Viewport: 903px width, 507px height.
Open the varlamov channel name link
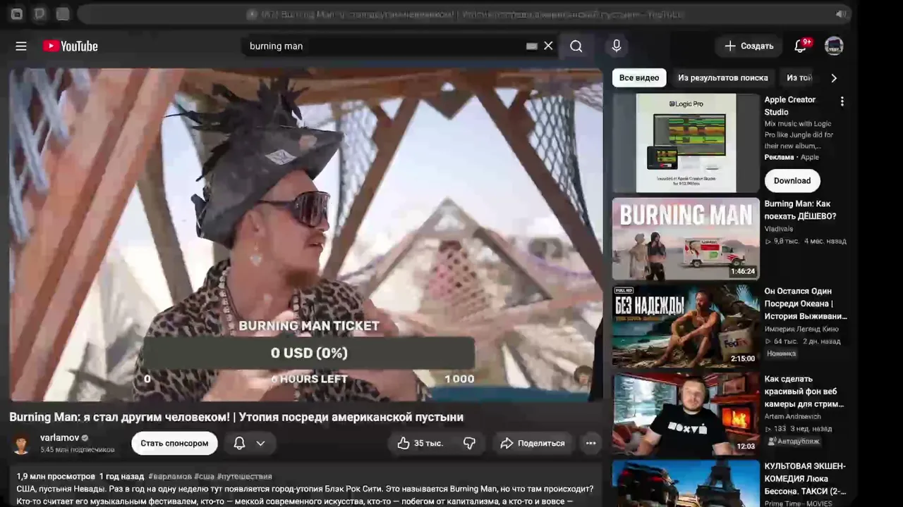pos(59,438)
